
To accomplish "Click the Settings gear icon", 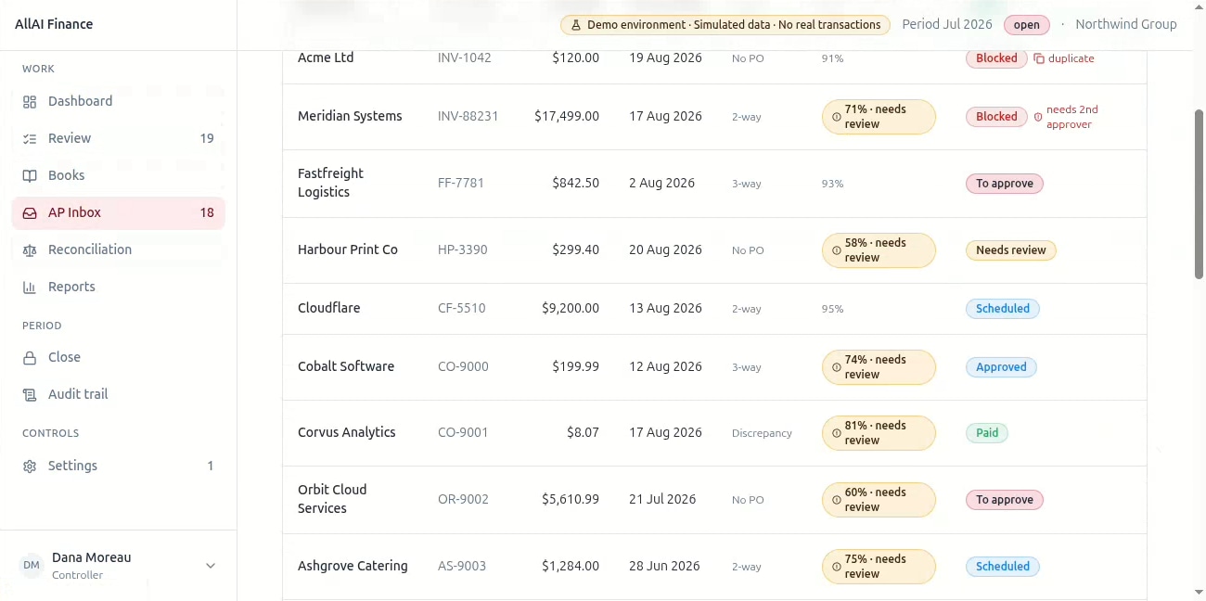I will pos(30,466).
